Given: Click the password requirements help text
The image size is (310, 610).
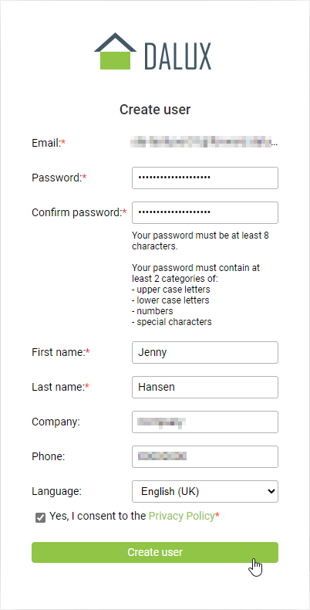Looking at the screenshot, I should click(200, 279).
